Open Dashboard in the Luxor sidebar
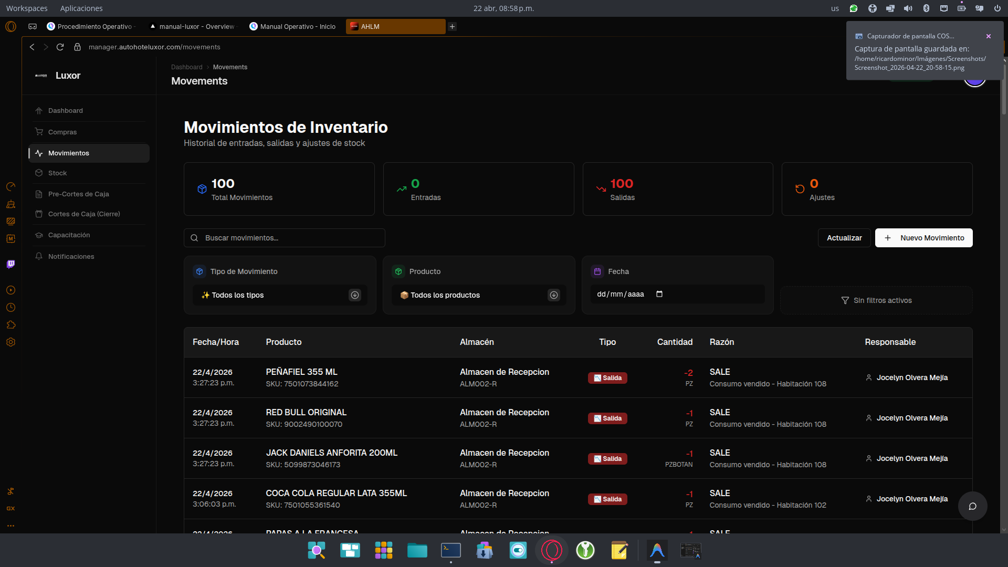The height and width of the screenshot is (567, 1008). click(89, 111)
